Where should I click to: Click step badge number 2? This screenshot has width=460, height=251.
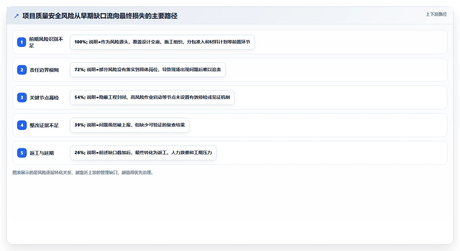(22, 70)
